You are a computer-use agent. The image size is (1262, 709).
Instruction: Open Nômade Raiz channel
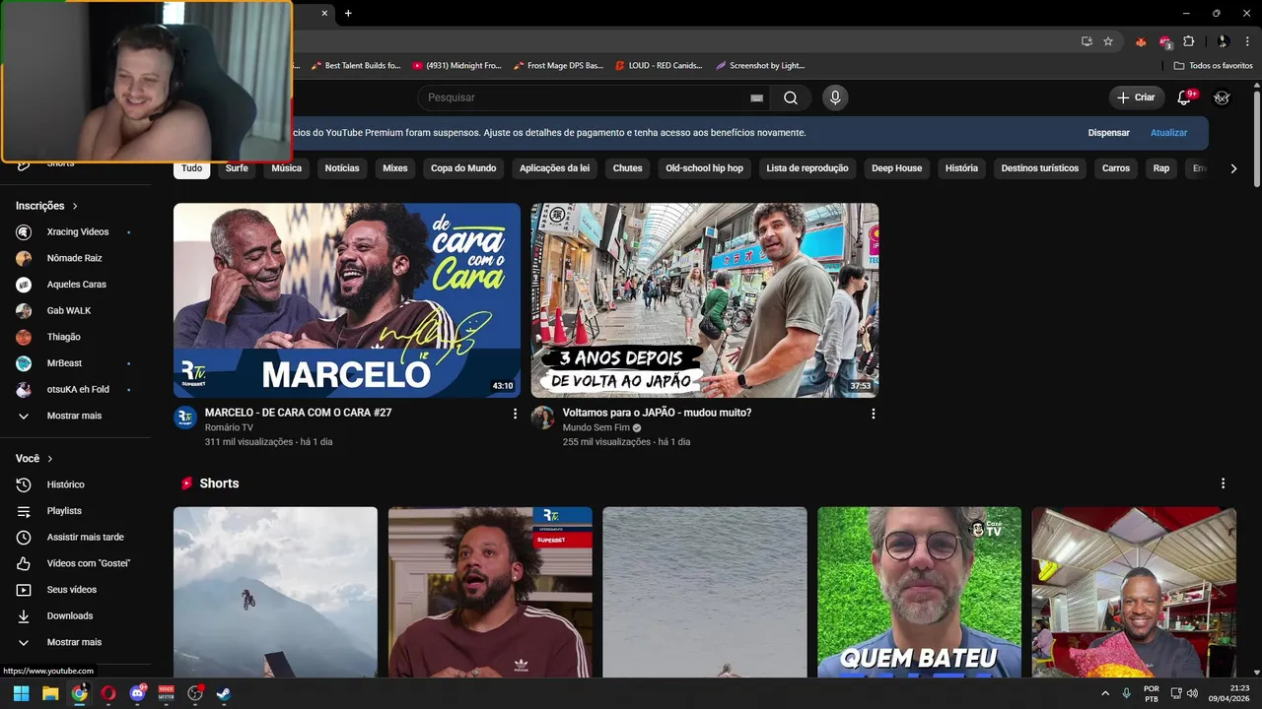(75, 258)
